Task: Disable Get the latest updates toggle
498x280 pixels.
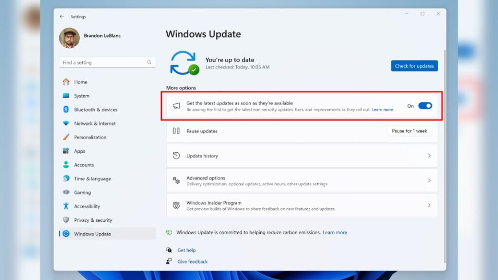Action: click(424, 105)
